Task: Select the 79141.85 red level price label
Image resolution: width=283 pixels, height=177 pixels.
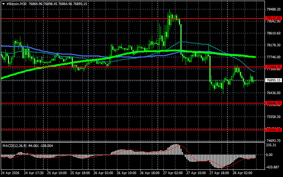Action: click(274, 18)
